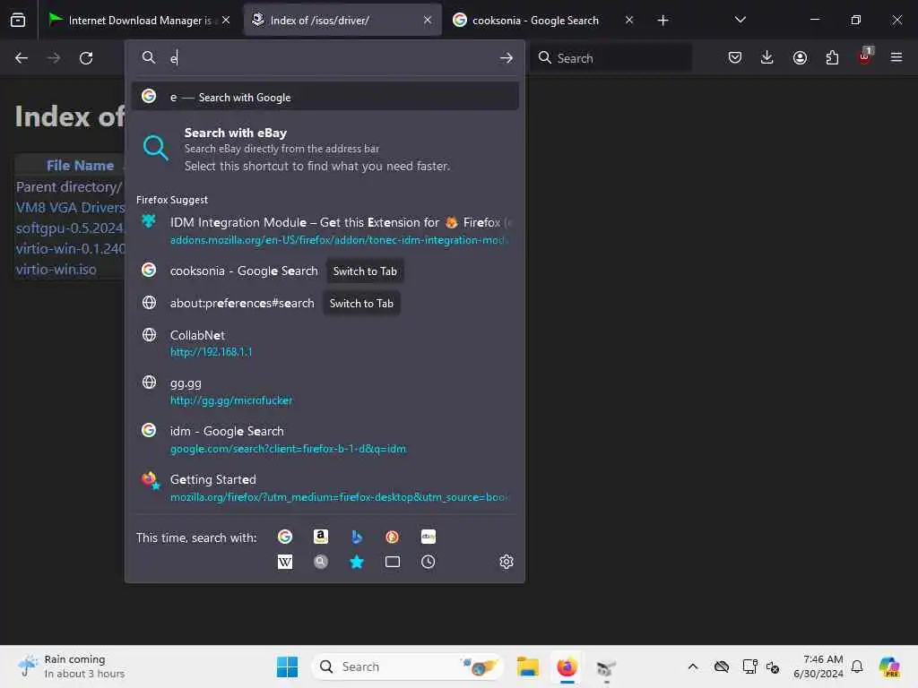This screenshot has width=918, height=688.
Task: Open Save to Pocket icon
Action: [x=735, y=57]
